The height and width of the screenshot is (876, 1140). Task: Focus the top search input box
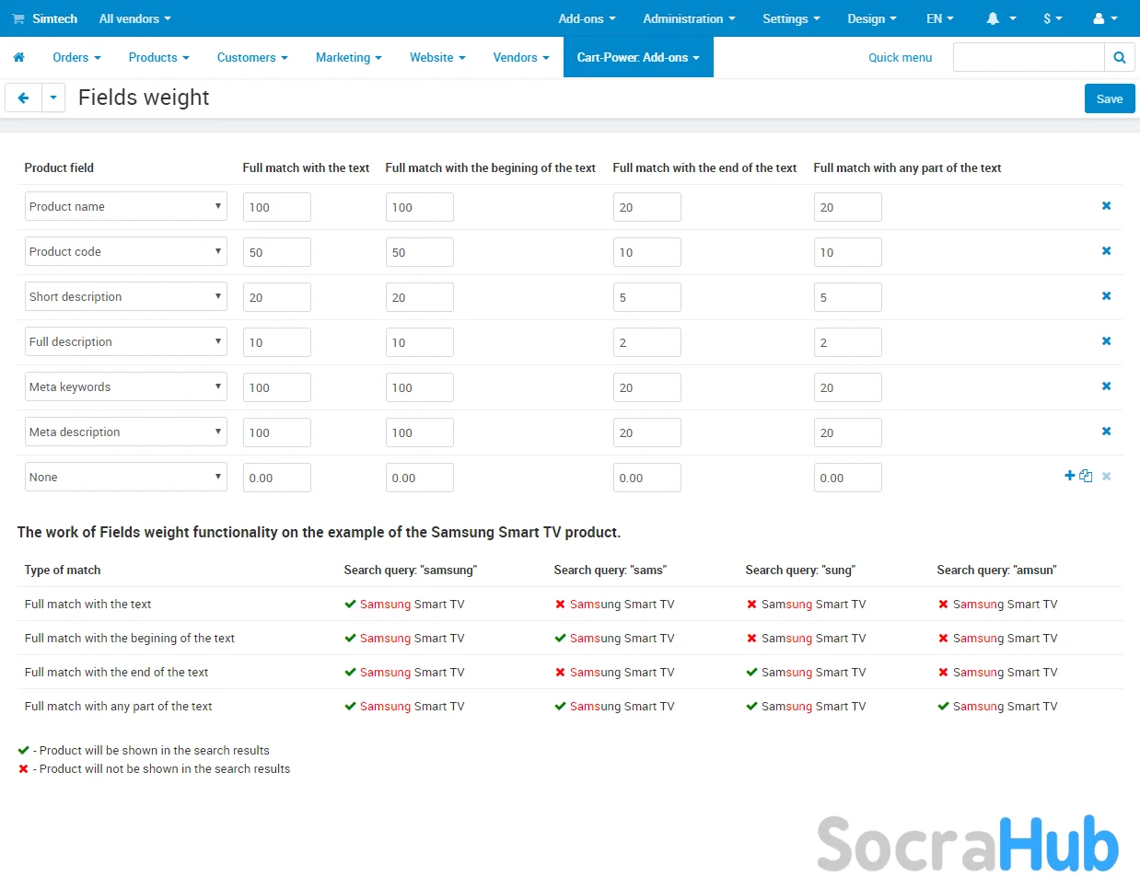pos(1028,57)
